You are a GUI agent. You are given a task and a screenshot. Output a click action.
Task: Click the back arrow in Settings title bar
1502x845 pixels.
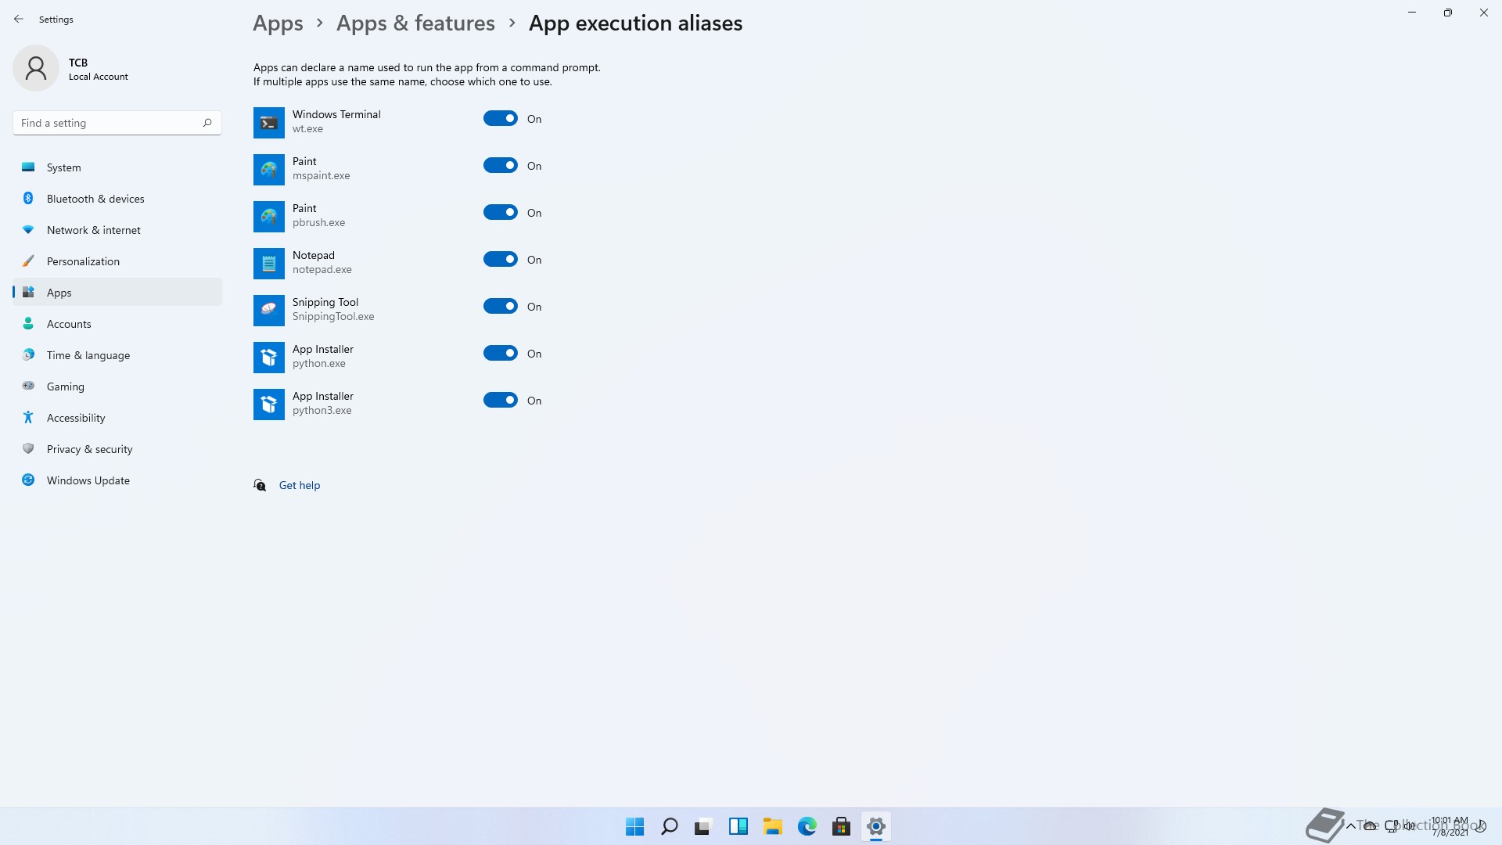tap(19, 19)
